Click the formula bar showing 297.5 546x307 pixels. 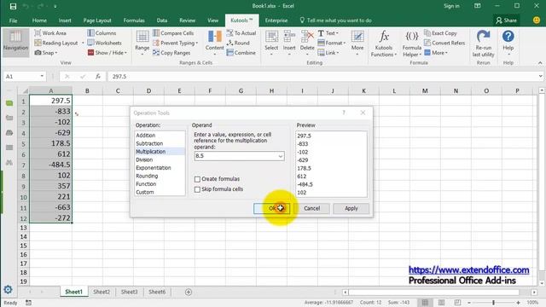(322, 76)
